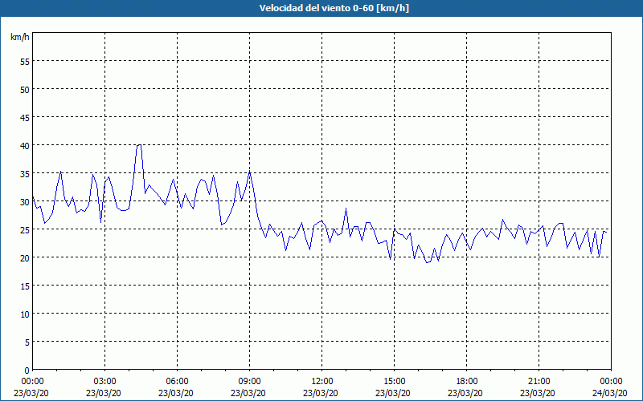Select the '00:00' label above date 24/03/20
643x401 pixels.
click(611, 382)
